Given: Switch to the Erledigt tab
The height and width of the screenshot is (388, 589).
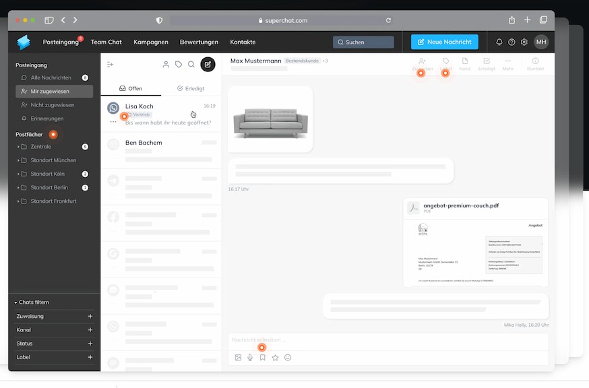Looking at the screenshot, I should click(x=191, y=88).
